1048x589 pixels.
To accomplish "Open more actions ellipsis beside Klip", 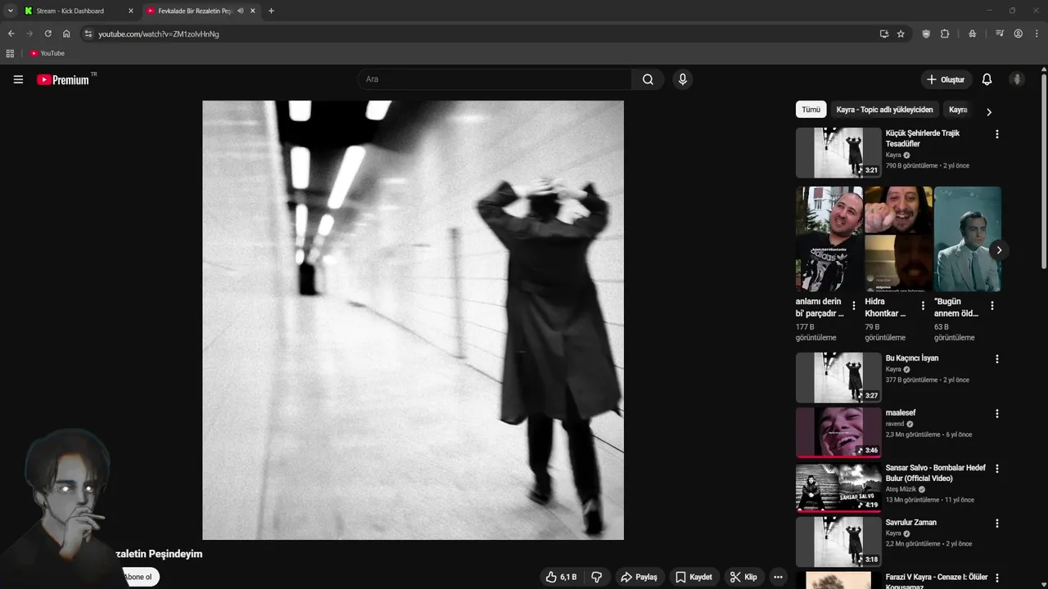I will 778,577.
